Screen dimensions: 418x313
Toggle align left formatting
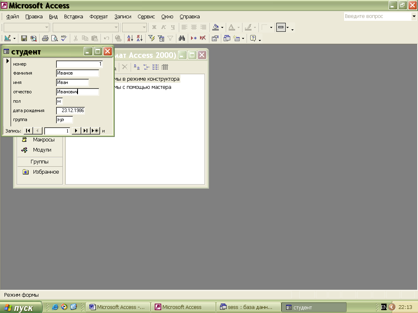pyautogui.click(x=185, y=27)
